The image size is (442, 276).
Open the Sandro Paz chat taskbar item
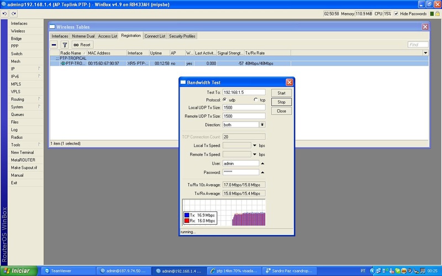pos(290,271)
